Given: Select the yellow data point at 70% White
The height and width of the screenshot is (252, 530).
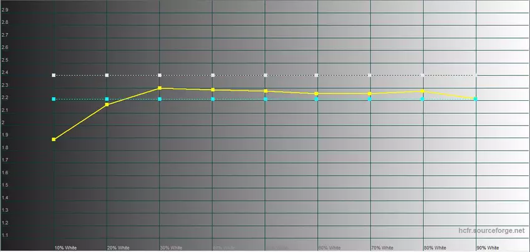Looking at the screenshot, I should coord(370,93).
